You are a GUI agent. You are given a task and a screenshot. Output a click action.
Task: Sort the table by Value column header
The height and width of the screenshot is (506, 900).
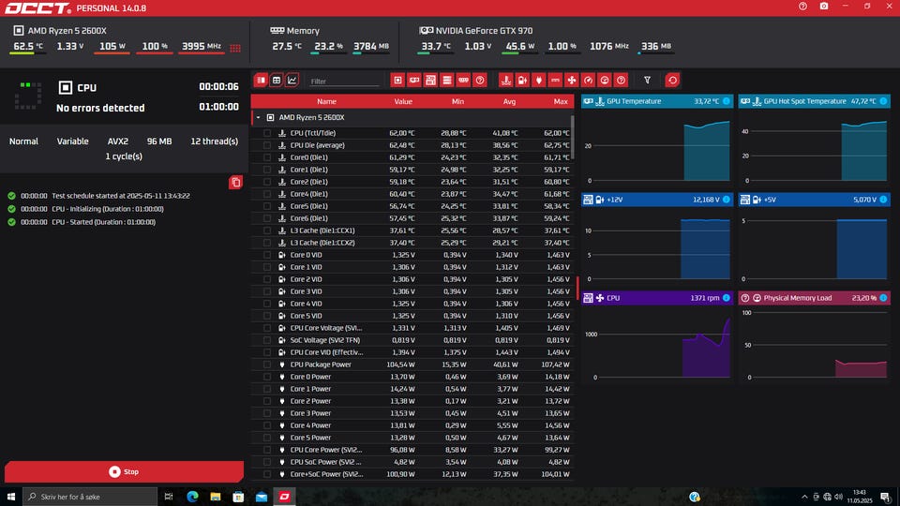(403, 101)
